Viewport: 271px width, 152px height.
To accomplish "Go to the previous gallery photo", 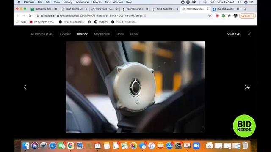I will (x=25, y=87).
